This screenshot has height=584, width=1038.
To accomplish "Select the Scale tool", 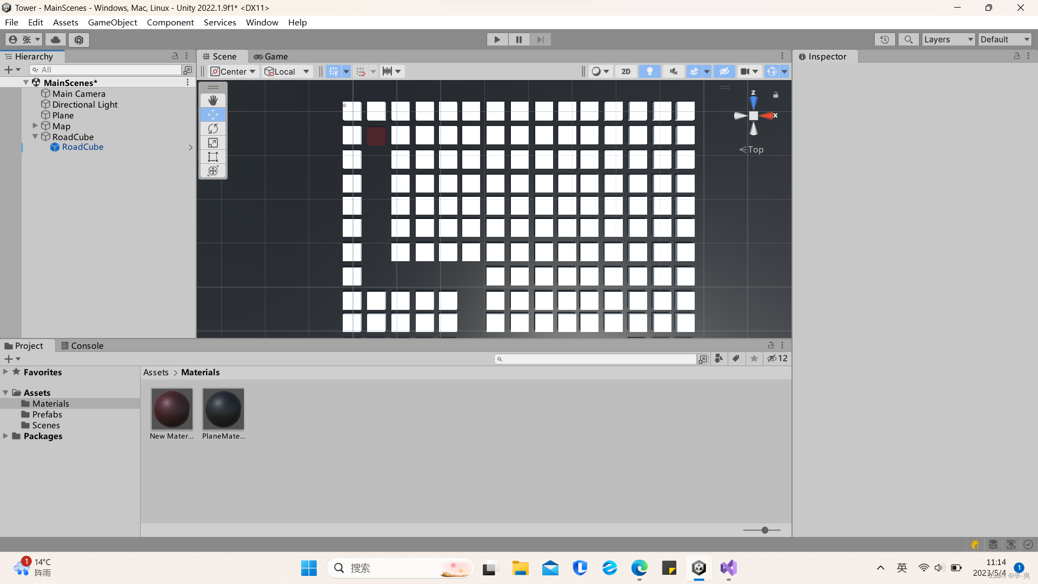I will (213, 143).
